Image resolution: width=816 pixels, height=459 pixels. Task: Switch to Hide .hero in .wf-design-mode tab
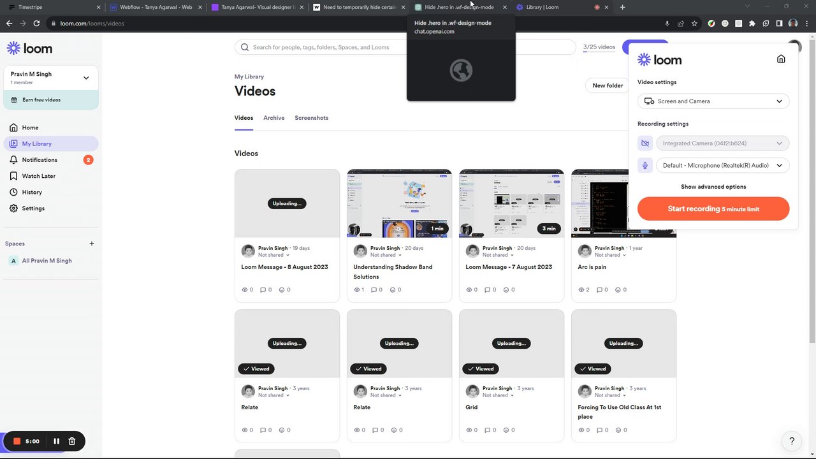460,7
